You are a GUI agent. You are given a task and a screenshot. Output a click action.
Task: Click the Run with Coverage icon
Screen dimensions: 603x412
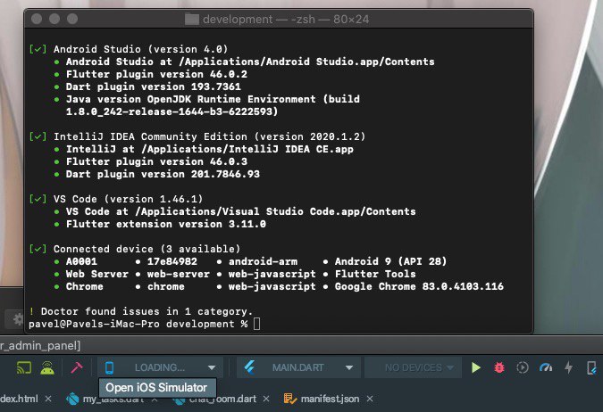(523, 367)
